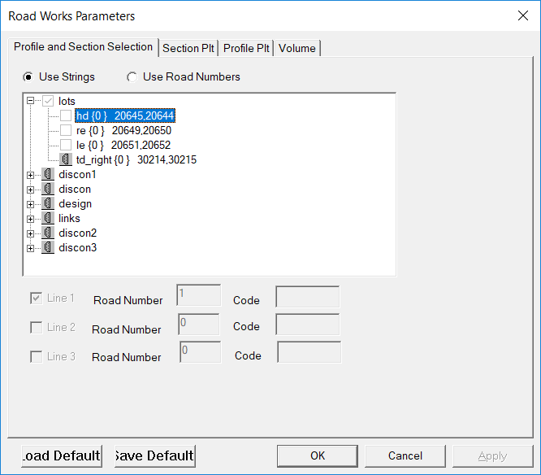Click the discon2 string icon
This screenshot has height=475, width=541.
click(x=48, y=233)
